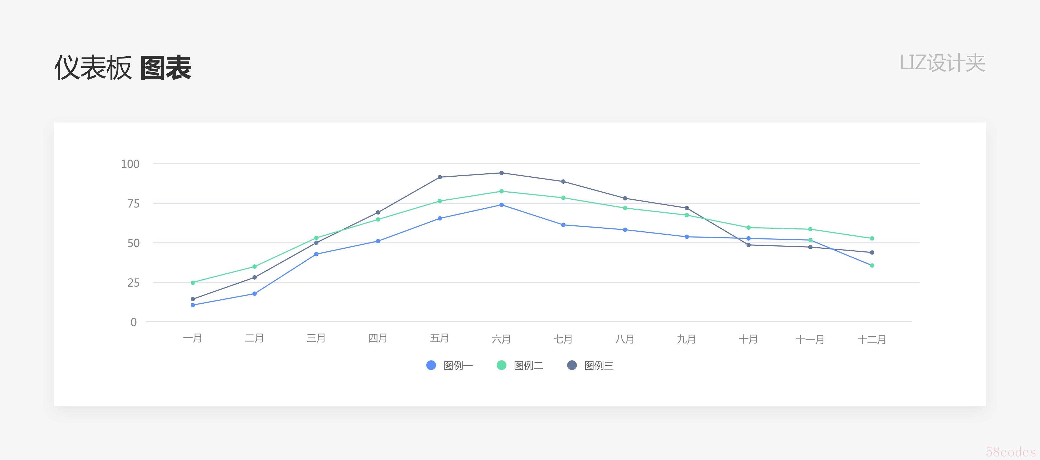Click the green data point at 一月
The width and height of the screenshot is (1040, 460).
point(193,283)
